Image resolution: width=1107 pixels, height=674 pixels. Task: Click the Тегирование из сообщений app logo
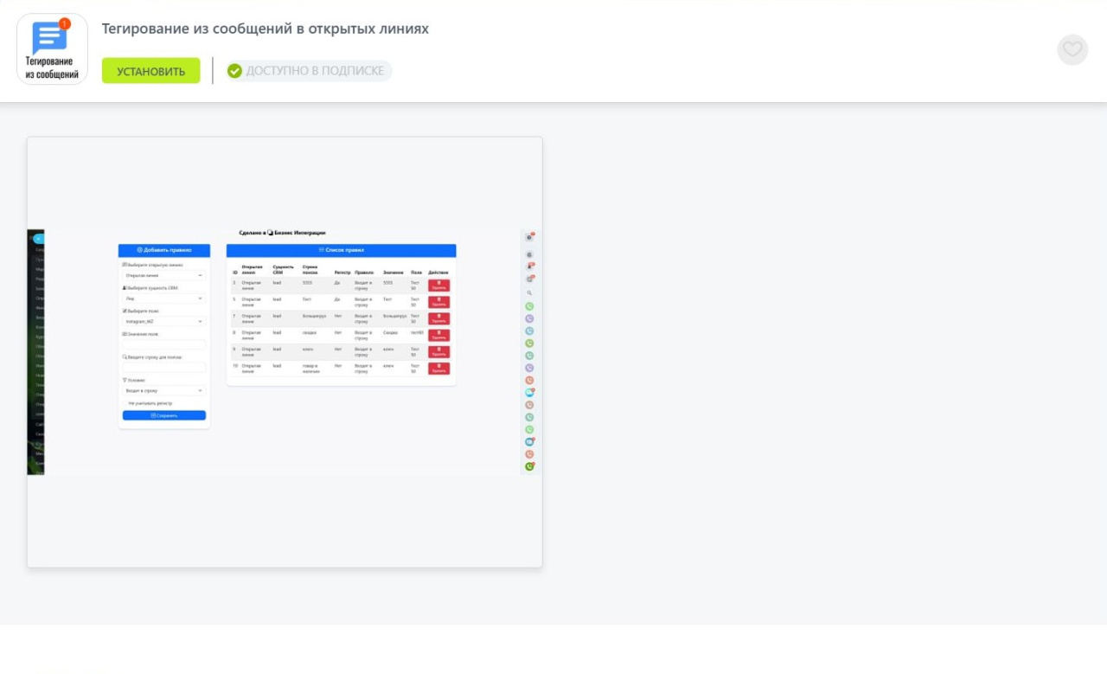(x=52, y=48)
